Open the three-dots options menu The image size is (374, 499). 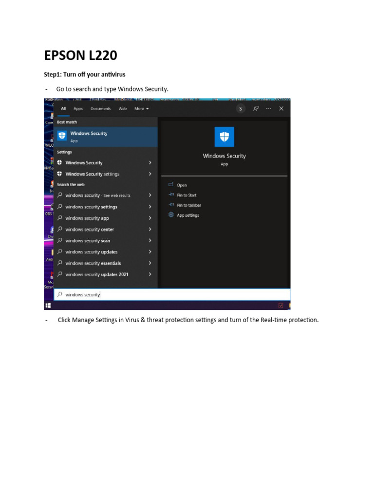click(269, 109)
